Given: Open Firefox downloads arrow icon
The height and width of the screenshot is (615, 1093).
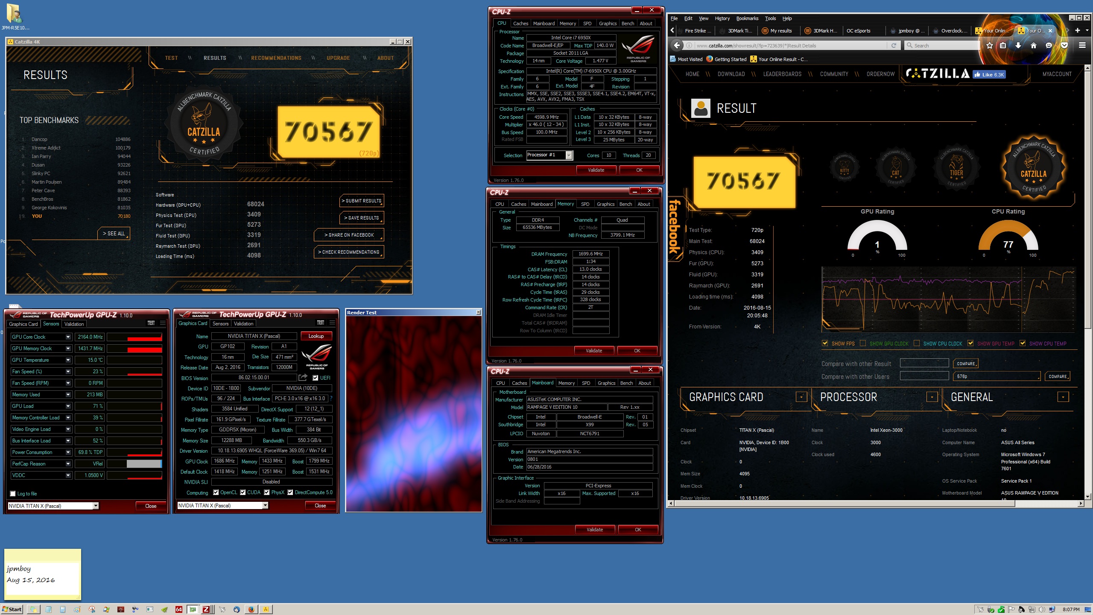Looking at the screenshot, I should coord(1018,45).
